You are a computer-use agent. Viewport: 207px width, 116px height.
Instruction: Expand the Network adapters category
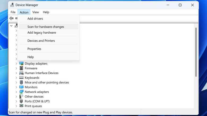tap(16, 92)
